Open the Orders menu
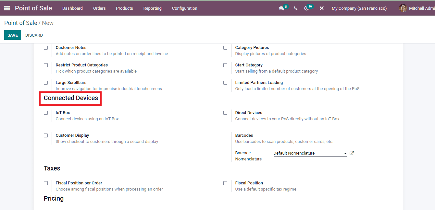 pyautogui.click(x=99, y=8)
